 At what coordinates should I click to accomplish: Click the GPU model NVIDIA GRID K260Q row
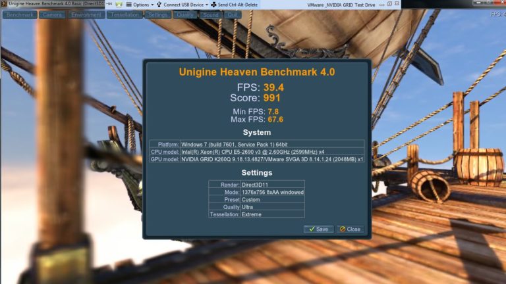coord(256,159)
